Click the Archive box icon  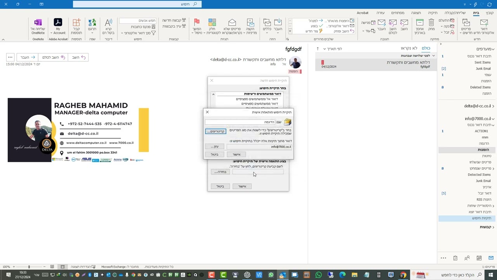[420, 23]
